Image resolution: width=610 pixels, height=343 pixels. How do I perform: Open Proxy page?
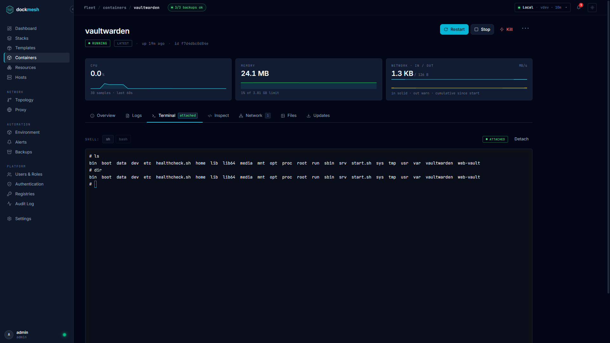[x=37, y=110]
